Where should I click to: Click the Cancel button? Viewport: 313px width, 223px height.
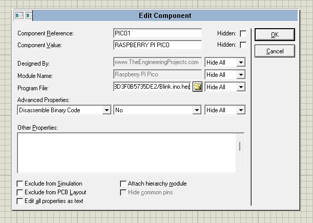[x=275, y=51]
